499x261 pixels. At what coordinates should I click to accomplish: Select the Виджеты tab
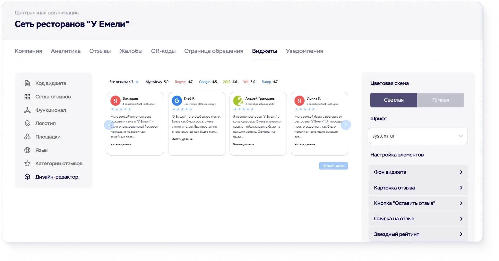[x=264, y=51]
